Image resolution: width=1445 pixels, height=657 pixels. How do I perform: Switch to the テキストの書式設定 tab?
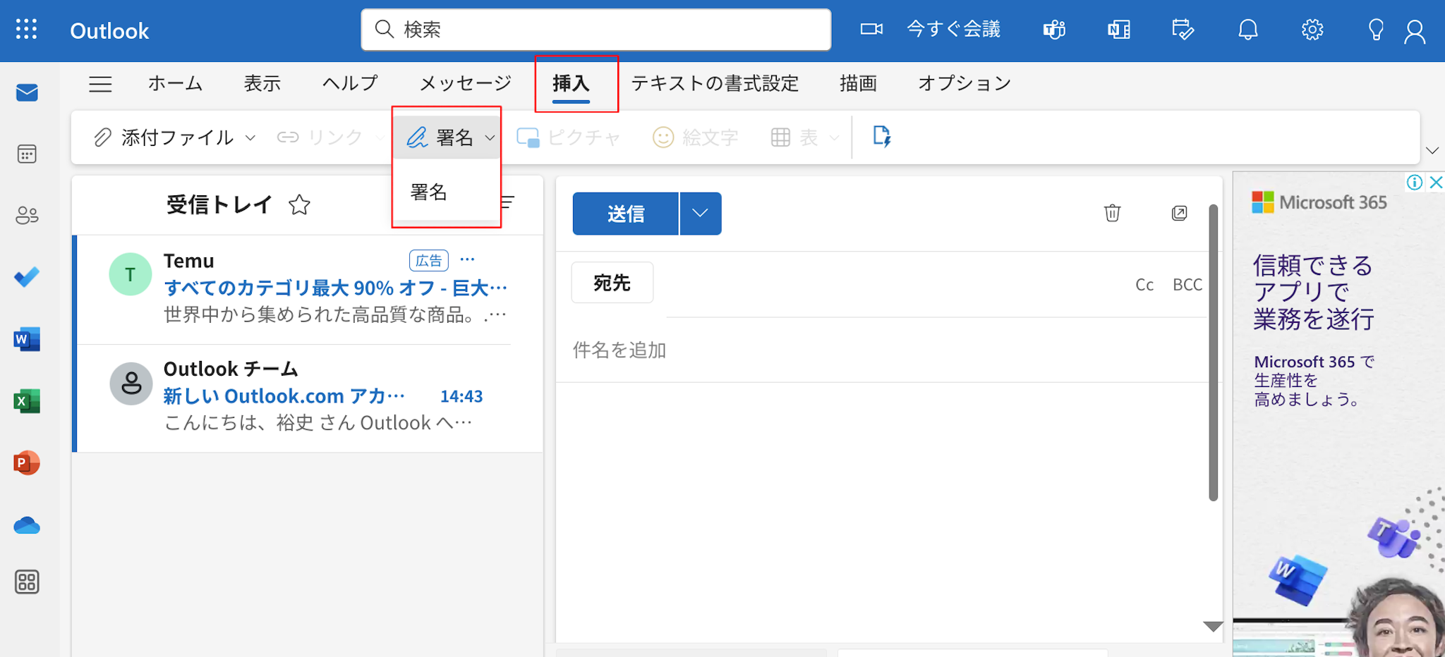point(714,84)
